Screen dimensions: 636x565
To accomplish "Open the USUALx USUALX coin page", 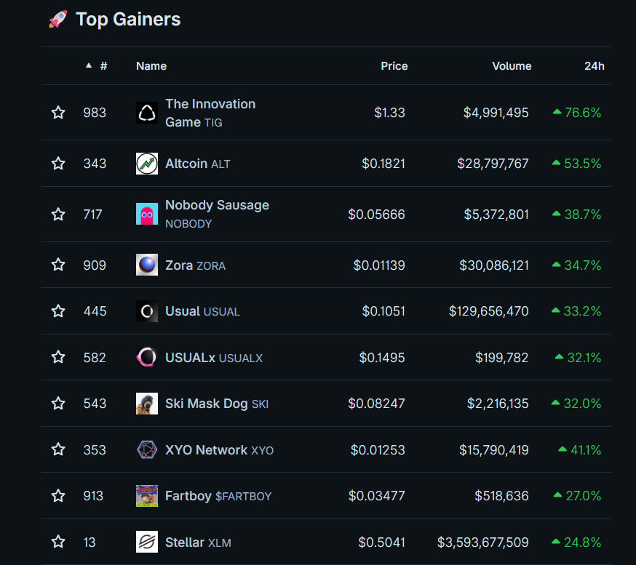I will click(x=214, y=358).
